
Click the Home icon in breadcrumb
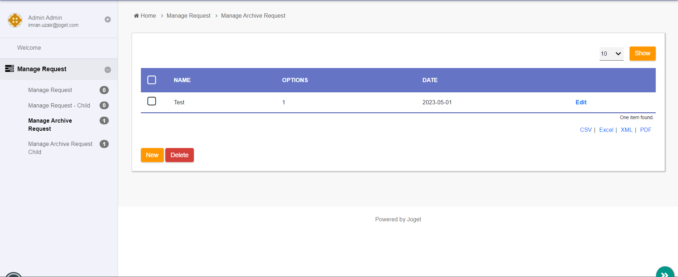click(x=136, y=16)
